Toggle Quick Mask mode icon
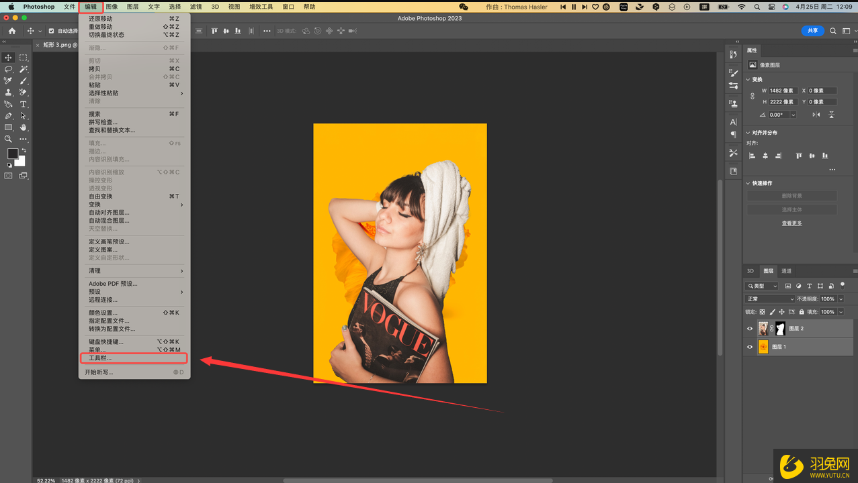 [x=9, y=176]
